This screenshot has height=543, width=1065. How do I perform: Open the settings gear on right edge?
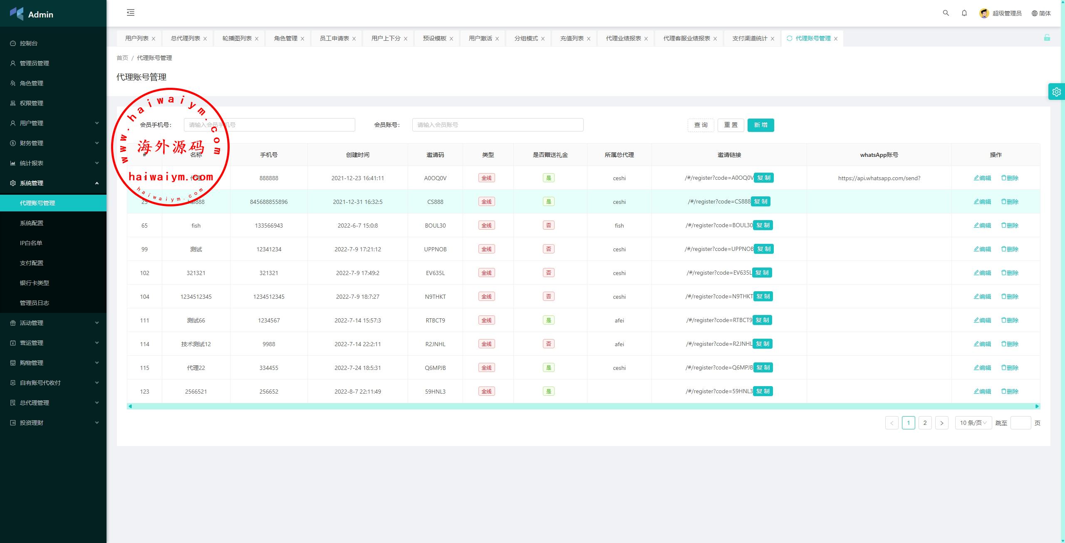[1056, 92]
